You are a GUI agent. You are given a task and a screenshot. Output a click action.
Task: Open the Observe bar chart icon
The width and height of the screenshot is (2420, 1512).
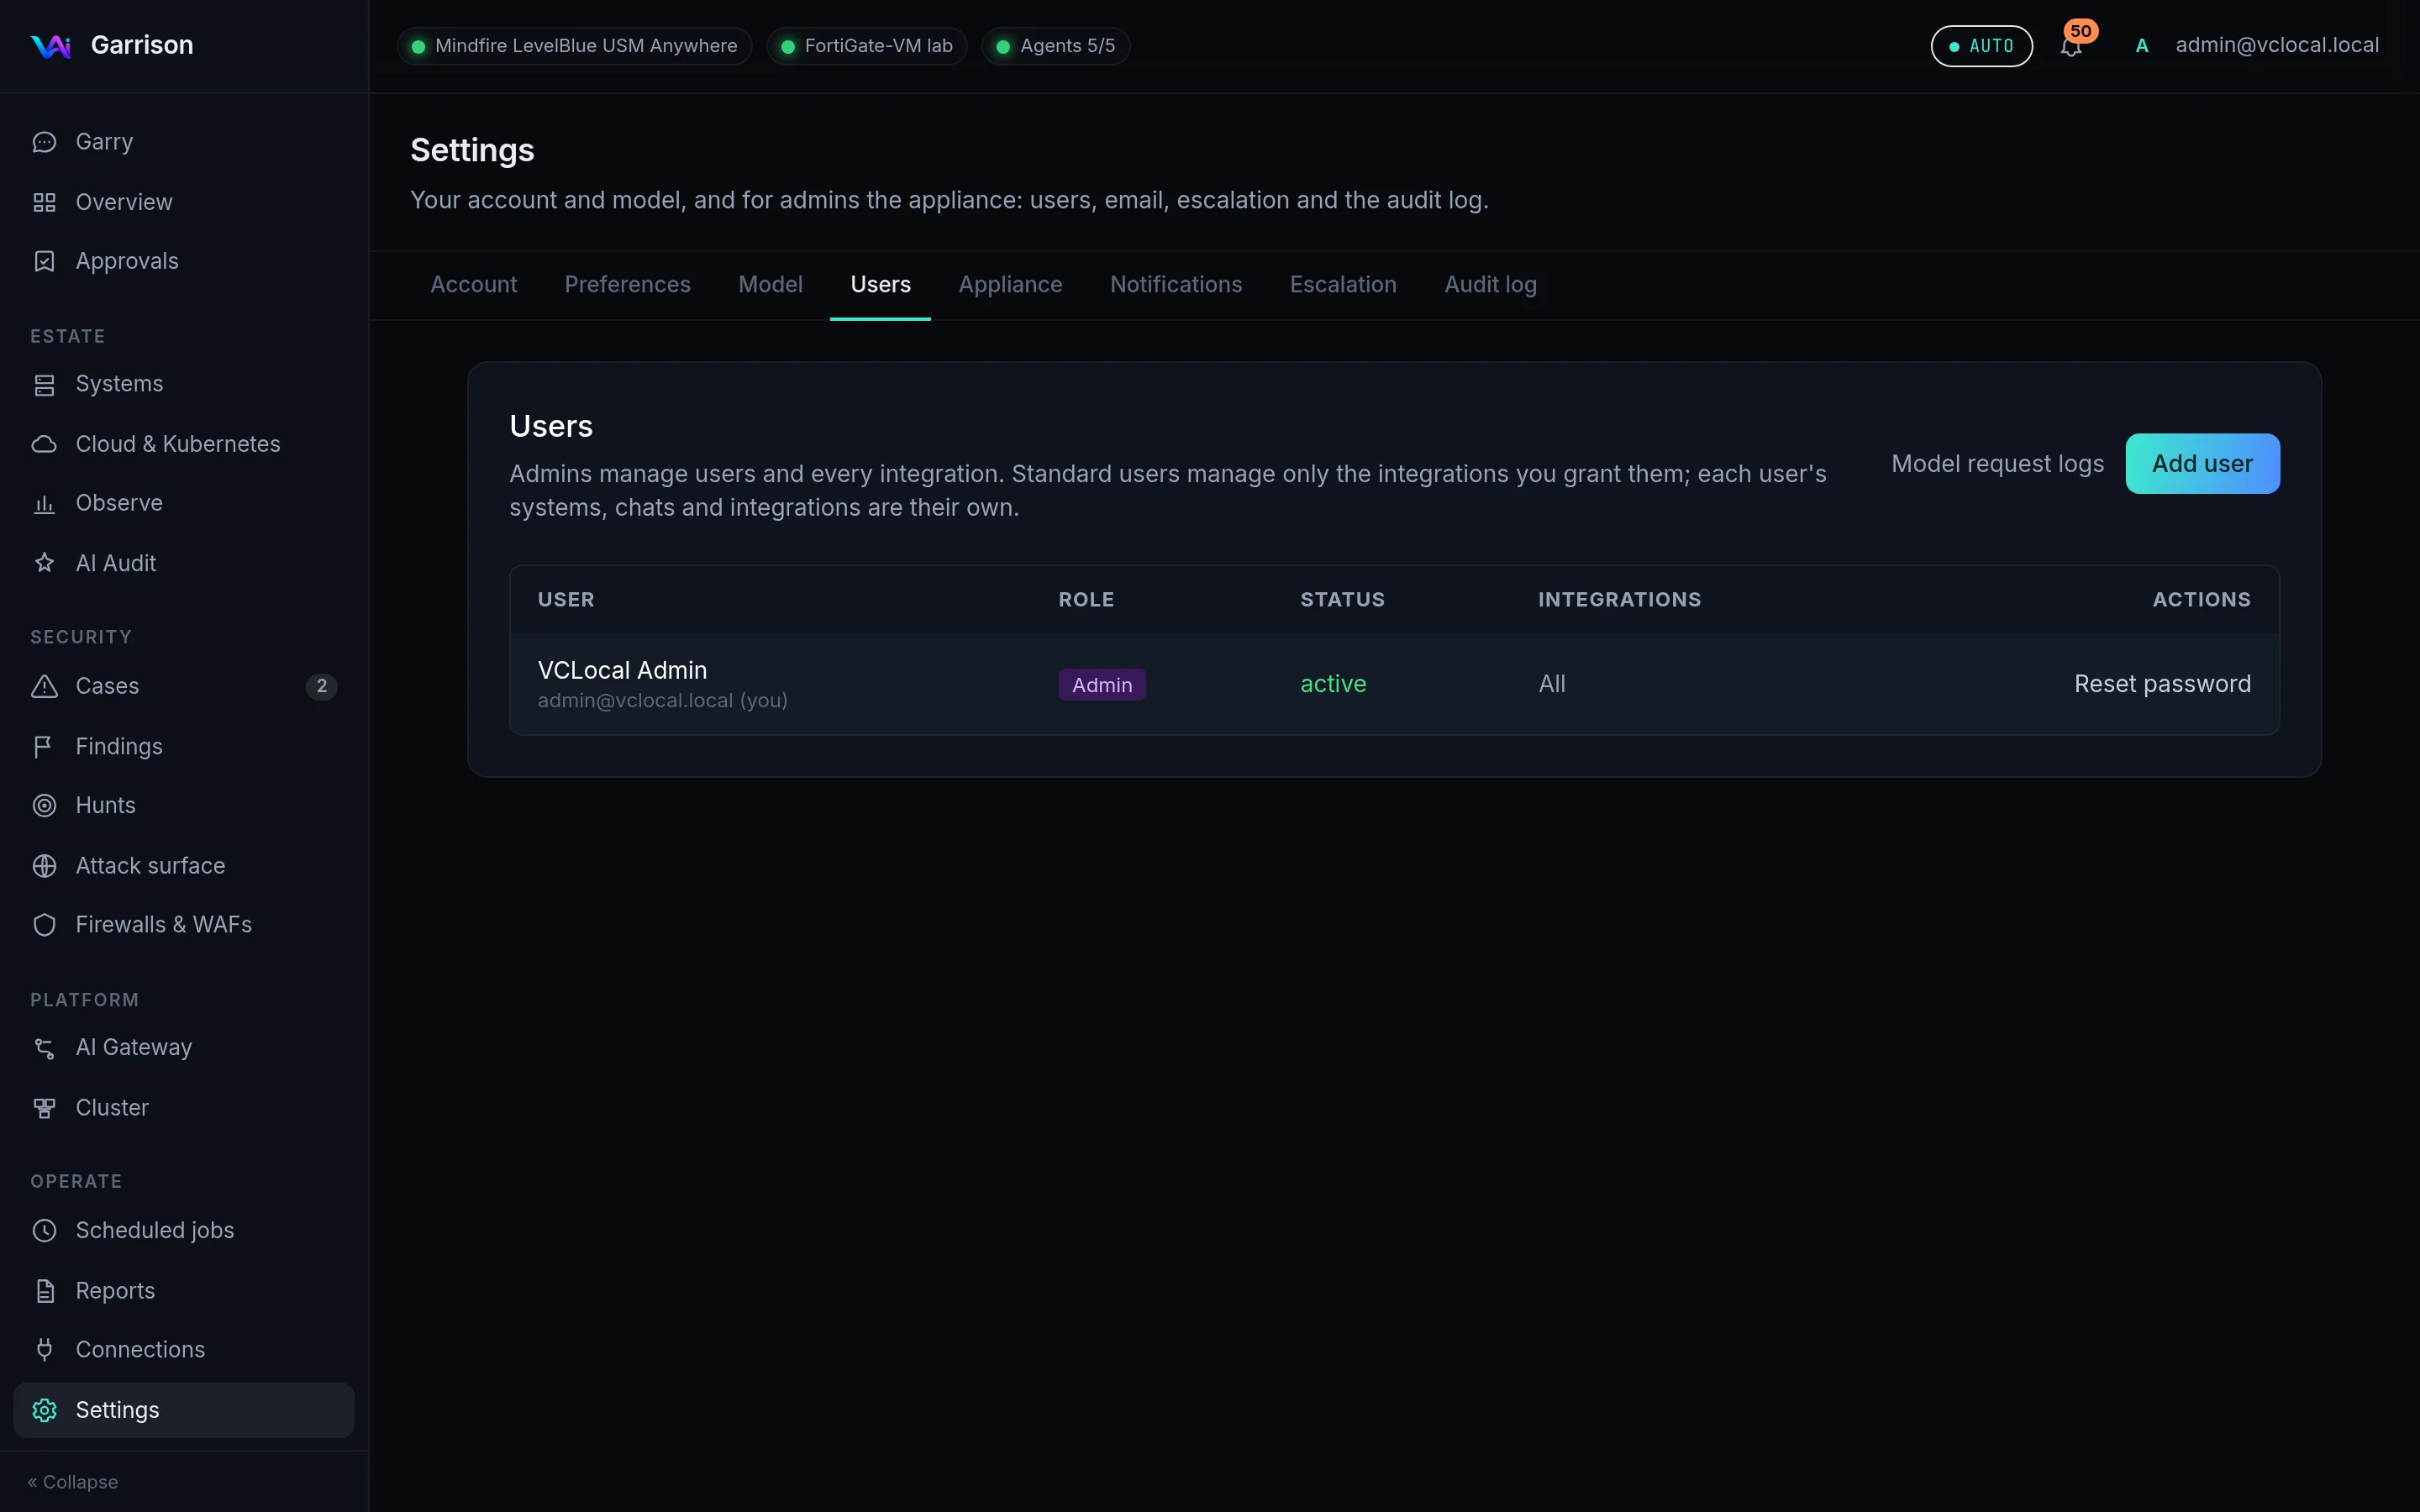coord(44,503)
